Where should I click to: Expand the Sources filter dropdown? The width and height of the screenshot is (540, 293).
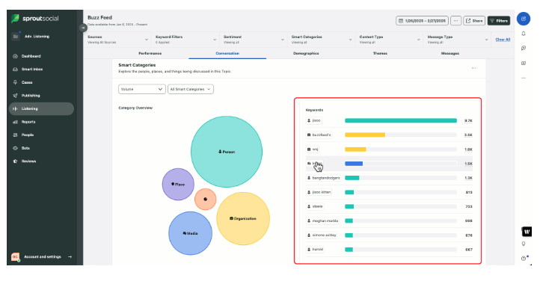click(117, 40)
